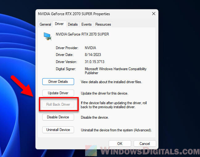The image size is (200, 157).
Task: Click the greyed-out Roll Back Driver button
Action: [x=58, y=104]
